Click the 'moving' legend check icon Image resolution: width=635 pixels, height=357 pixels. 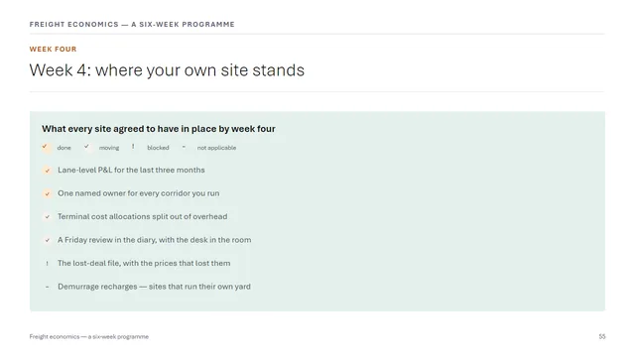tap(87, 148)
